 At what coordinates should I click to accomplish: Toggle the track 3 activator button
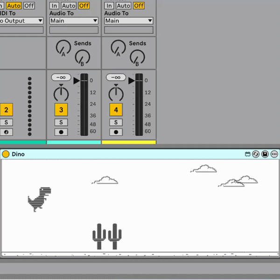[61, 110]
